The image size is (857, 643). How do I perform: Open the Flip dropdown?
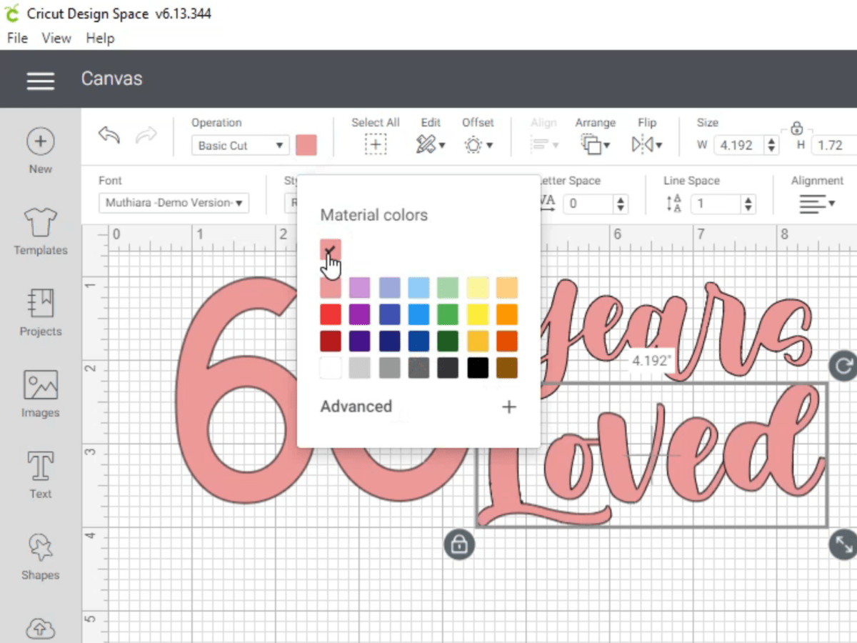pos(647,145)
